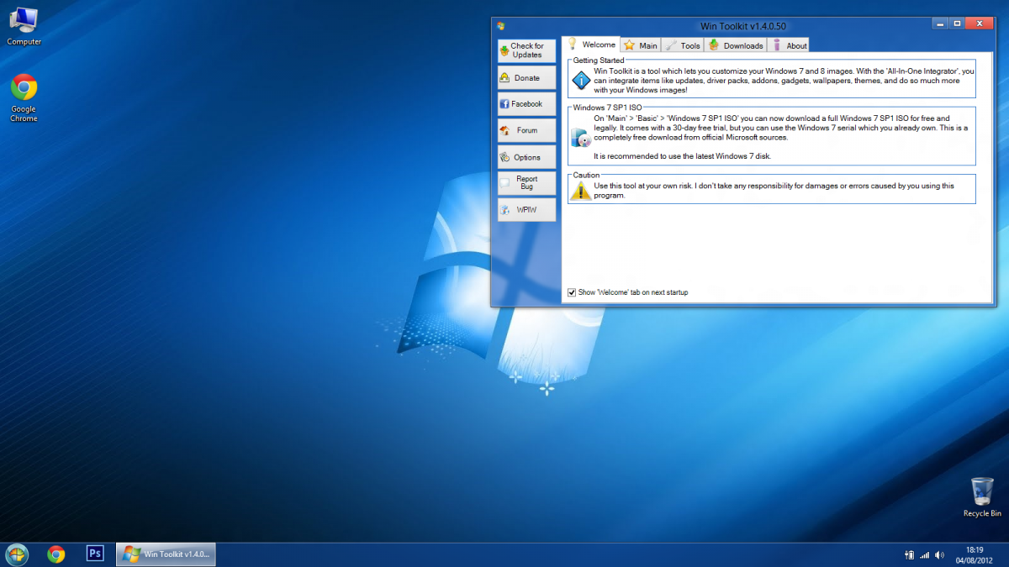
Task: Click the network signal tray icon
Action: click(925, 554)
